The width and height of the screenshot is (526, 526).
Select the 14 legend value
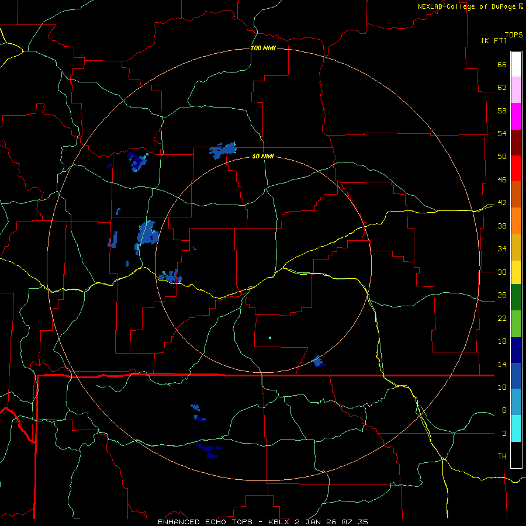click(x=502, y=364)
